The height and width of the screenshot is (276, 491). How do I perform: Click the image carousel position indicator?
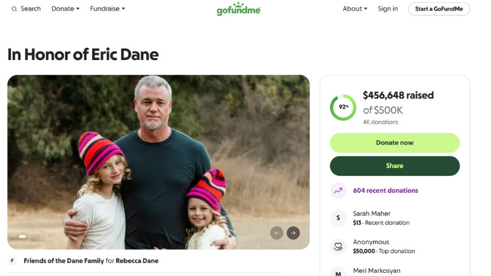click(x=22, y=236)
